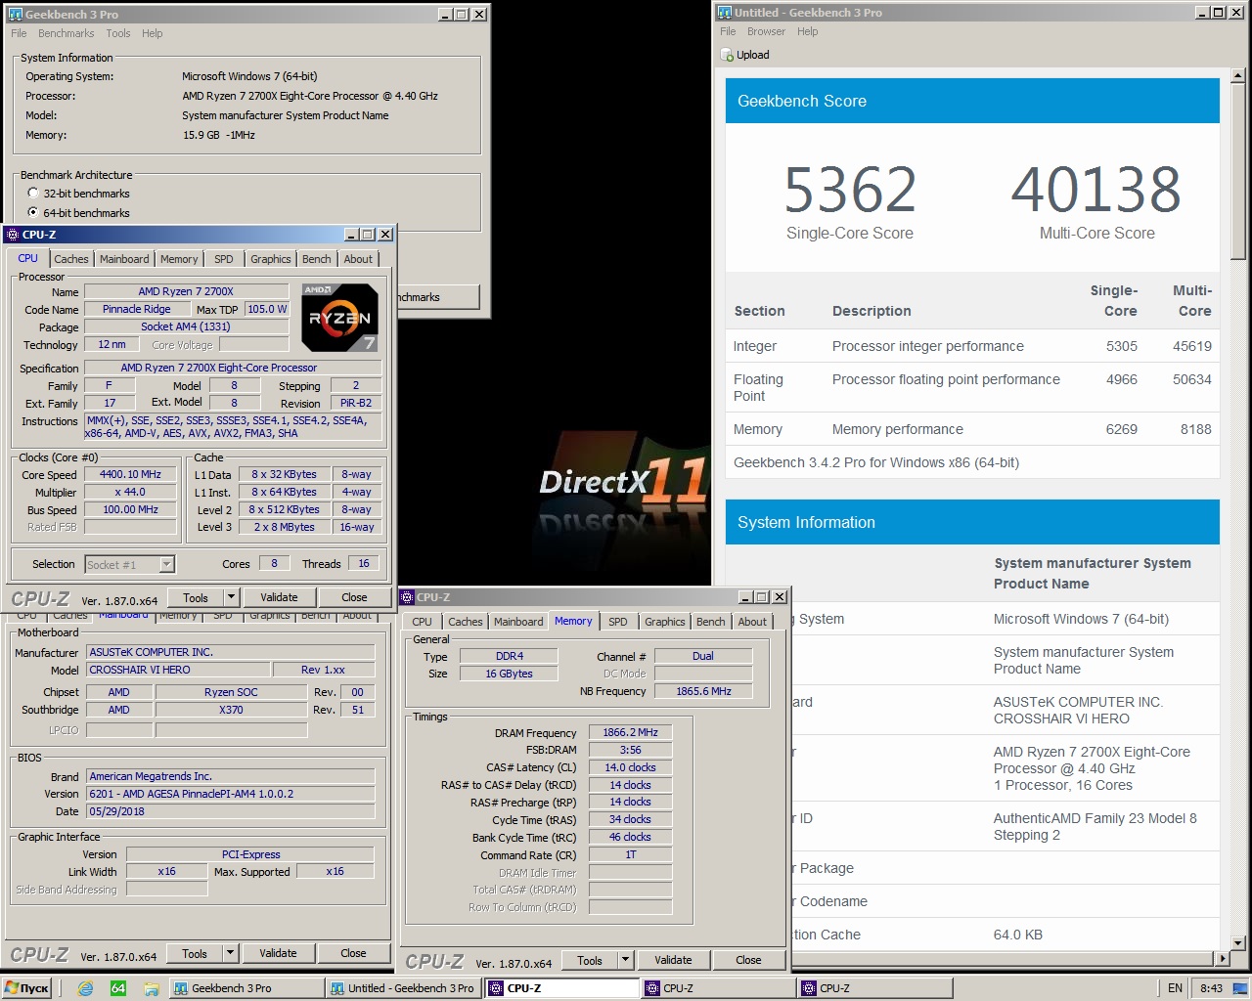This screenshot has height=1001, width=1252.
Task: Expand Tools dropdown arrow in CPU window
Action: (232, 597)
